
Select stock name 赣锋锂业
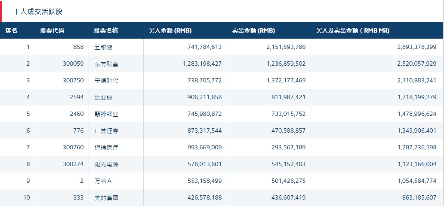(106, 114)
